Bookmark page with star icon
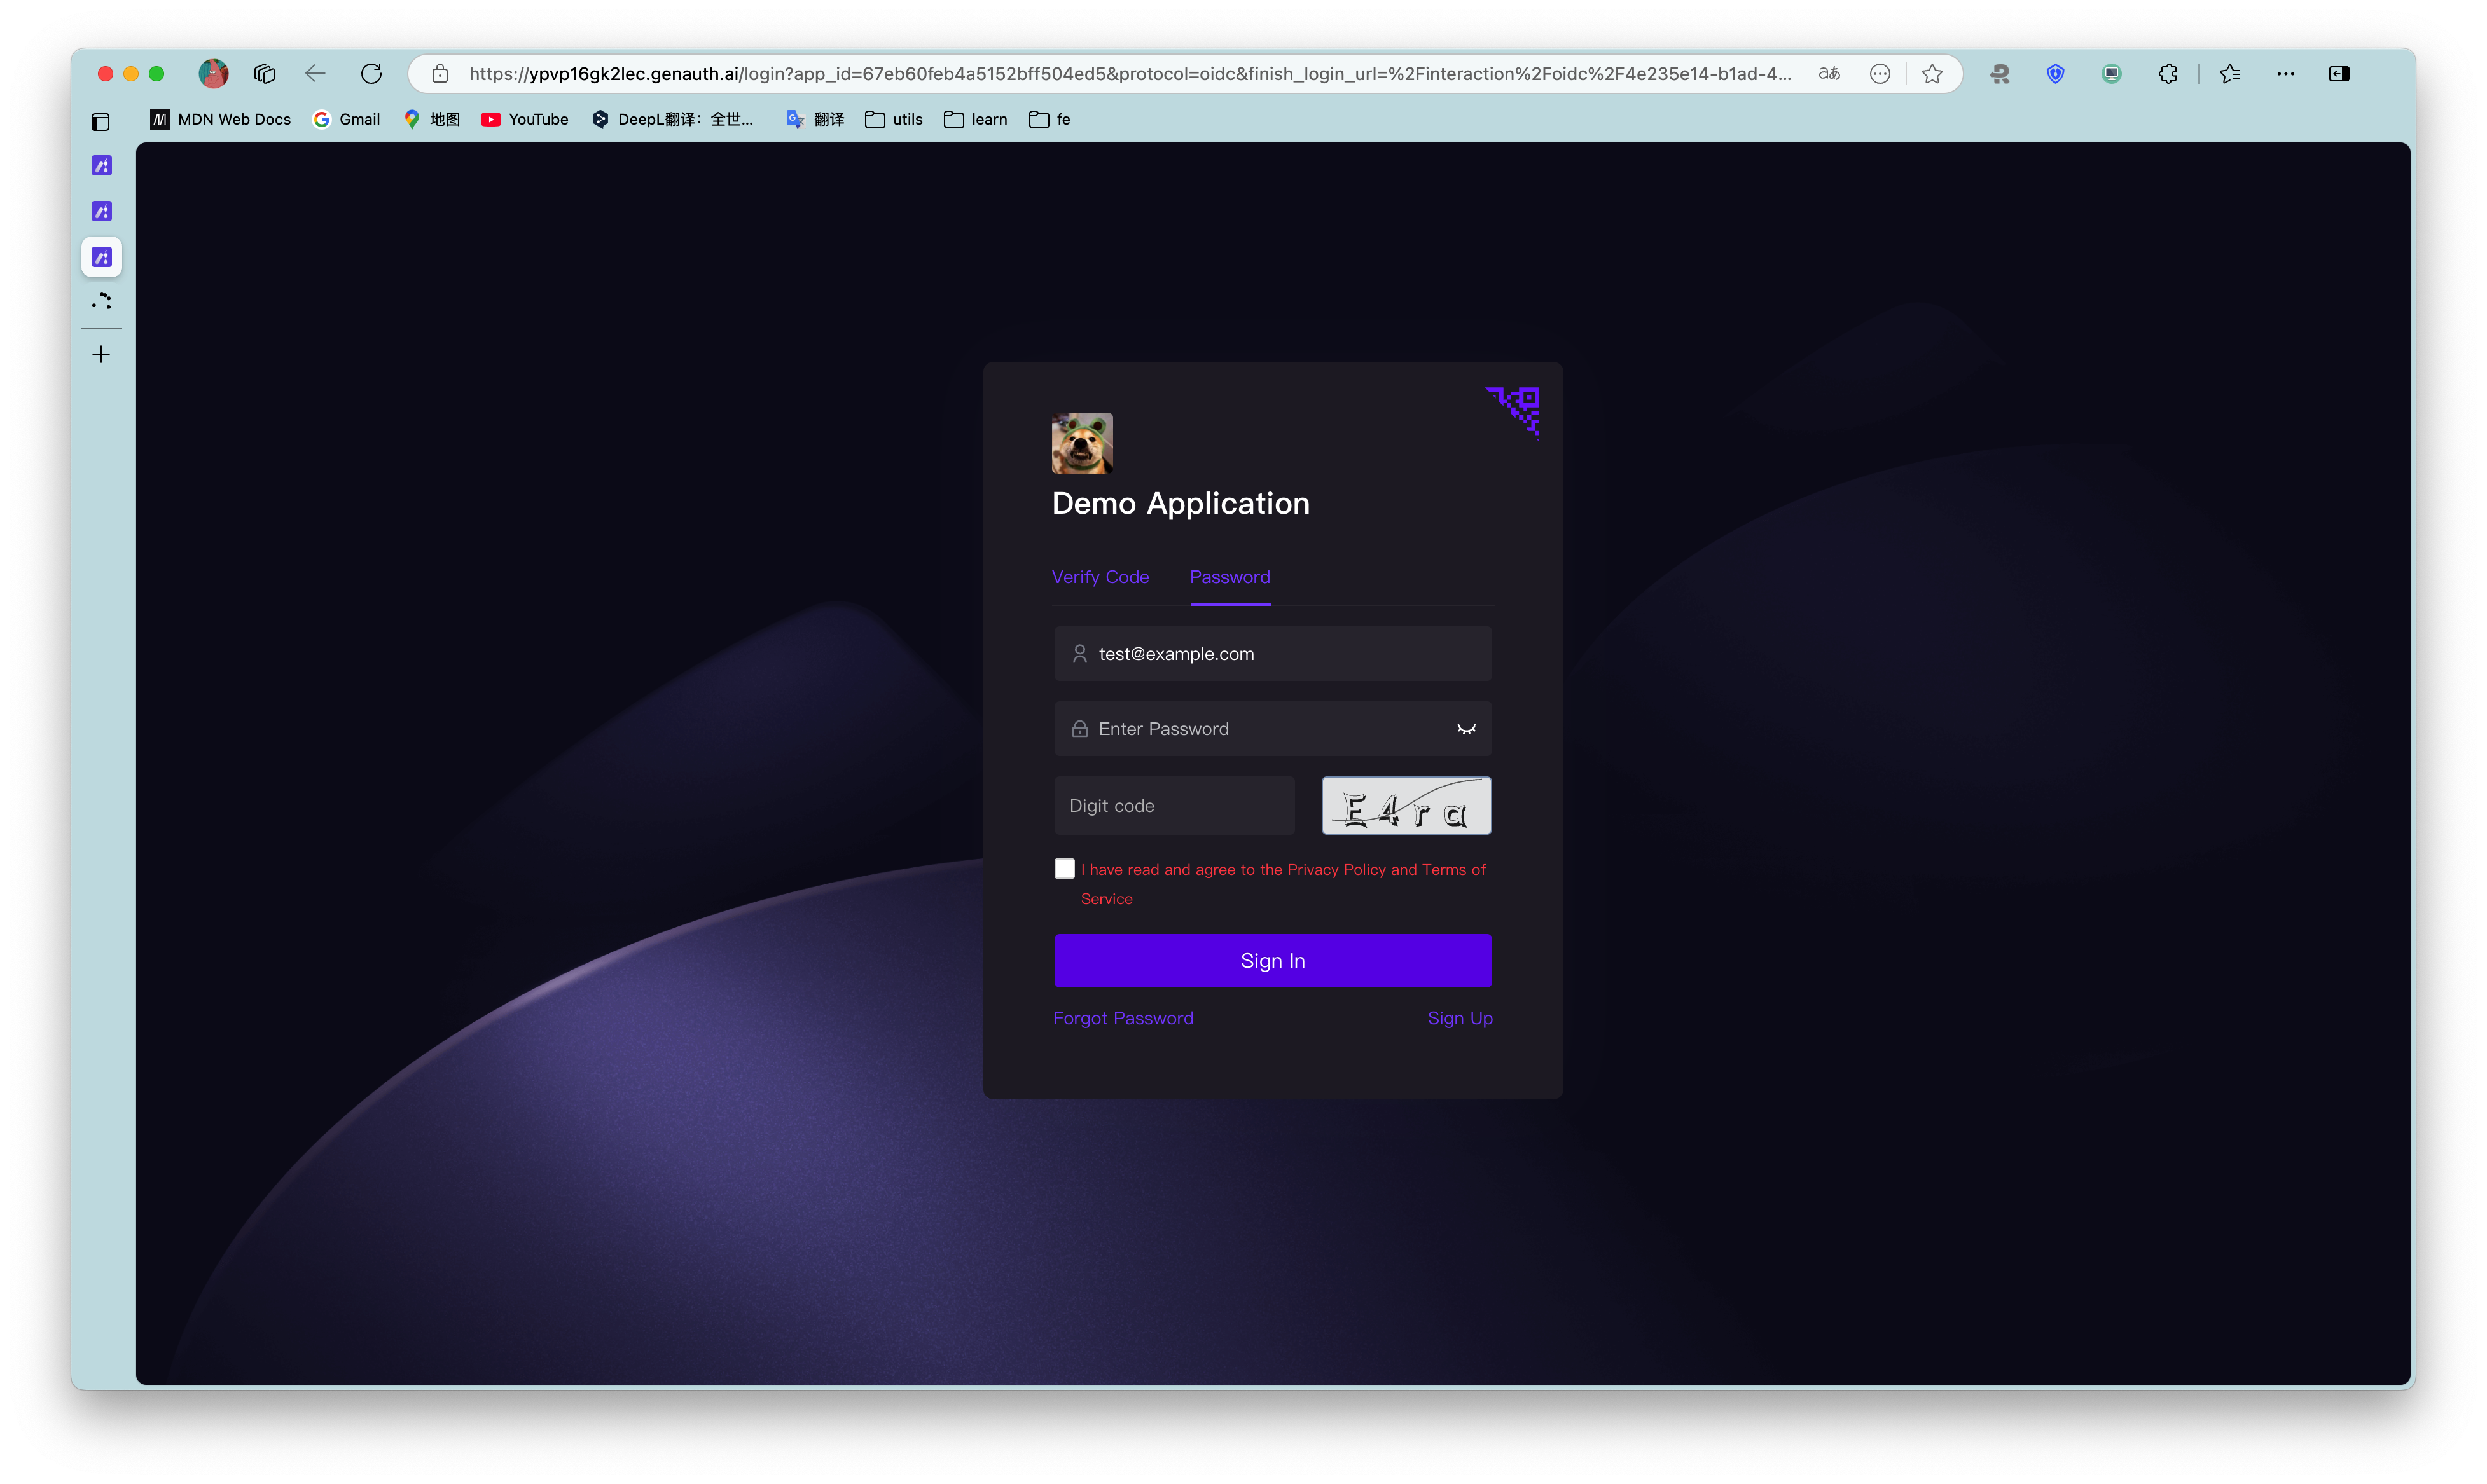 [1932, 74]
